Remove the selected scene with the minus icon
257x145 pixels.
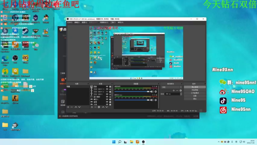72,107
